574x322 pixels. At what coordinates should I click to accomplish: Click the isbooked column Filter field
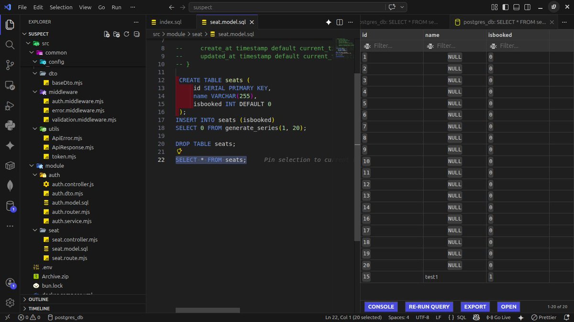[x=518, y=46]
